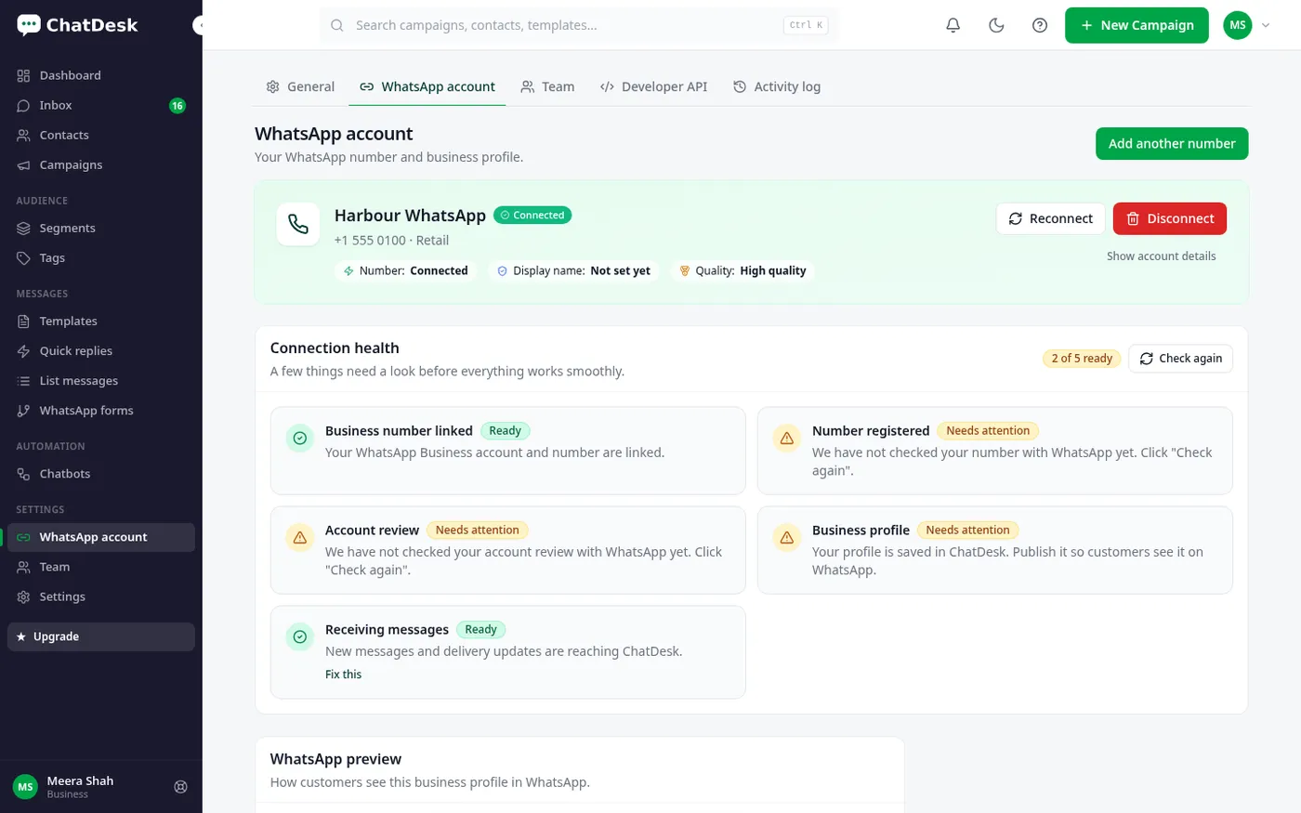Switch to the Team tab
1301x813 pixels.
coord(547,86)
